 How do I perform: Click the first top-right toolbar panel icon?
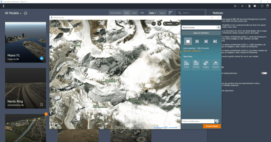coord(235,6)
